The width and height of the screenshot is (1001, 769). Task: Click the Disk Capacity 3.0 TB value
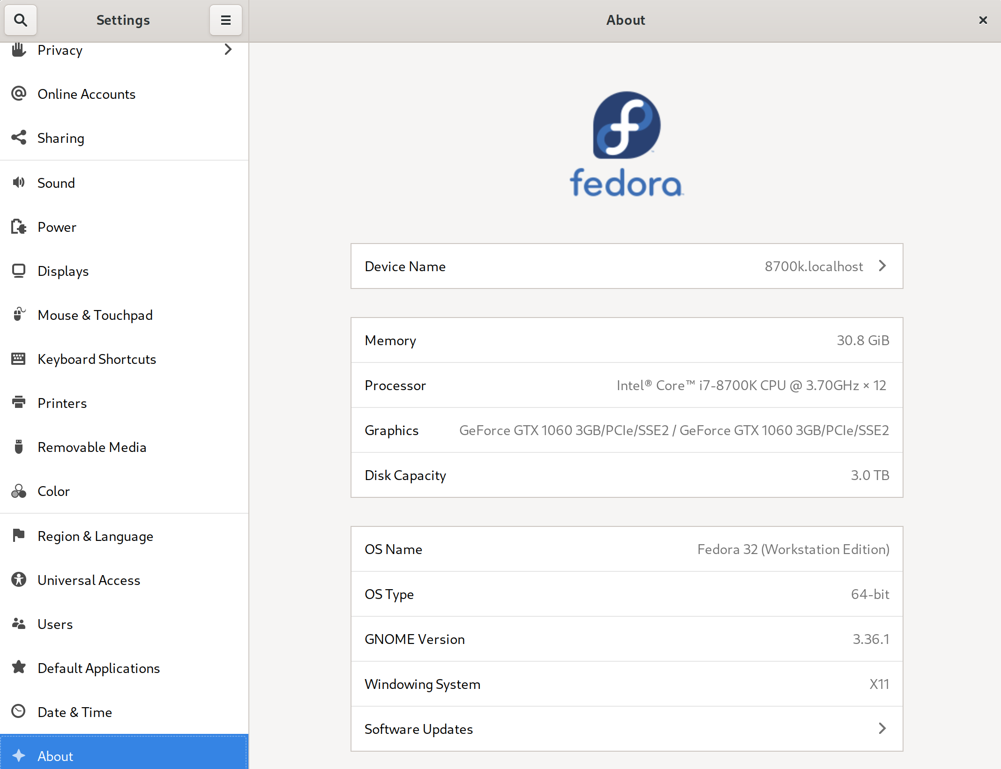(x=870, y=475)
